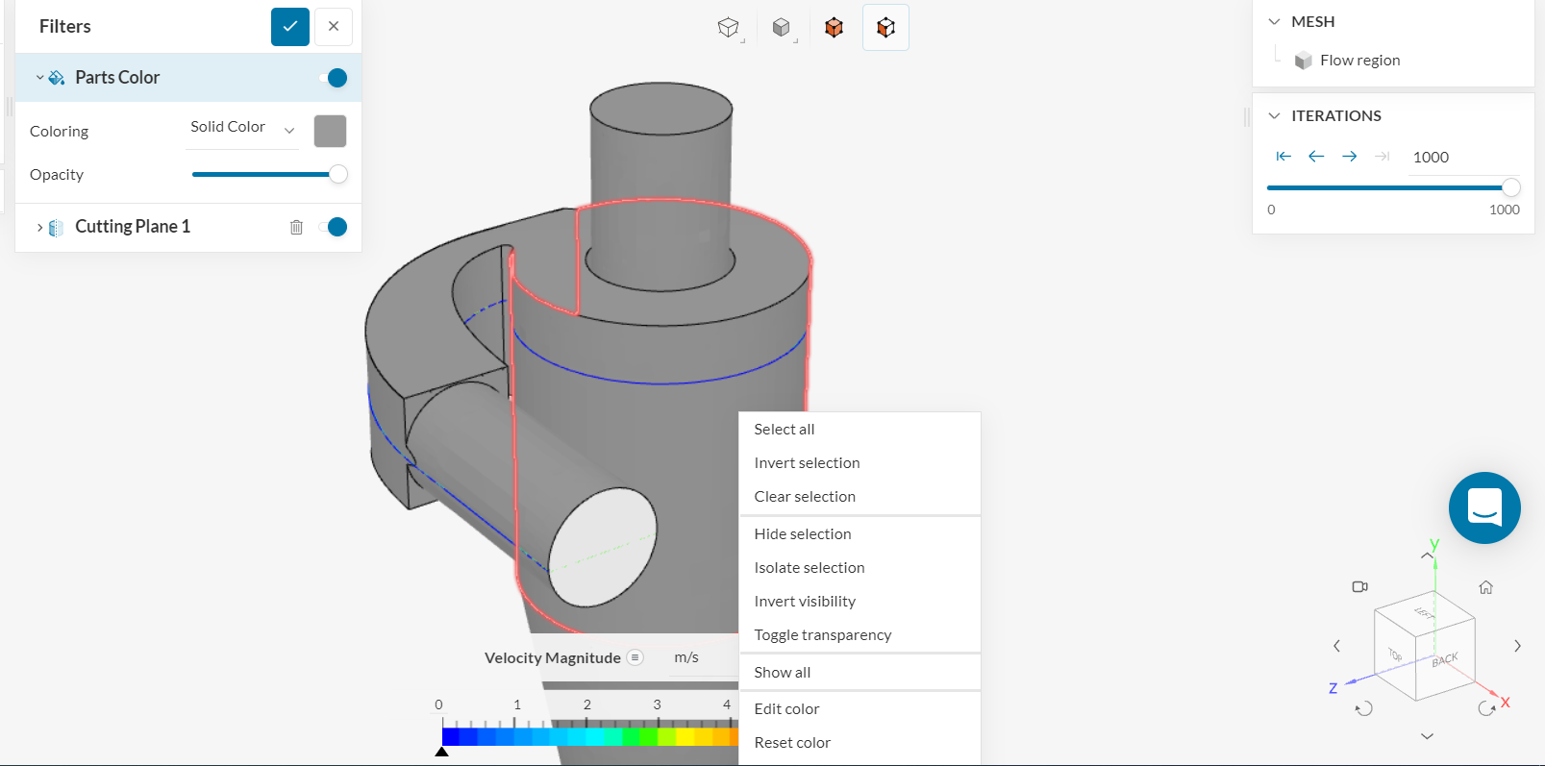Expand the Cutting Plane 1 item
Image resolution: width=1545 pixels, height=766 pixels.
[39, 228]
